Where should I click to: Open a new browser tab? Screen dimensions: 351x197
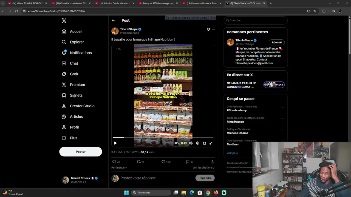[271, 3]
